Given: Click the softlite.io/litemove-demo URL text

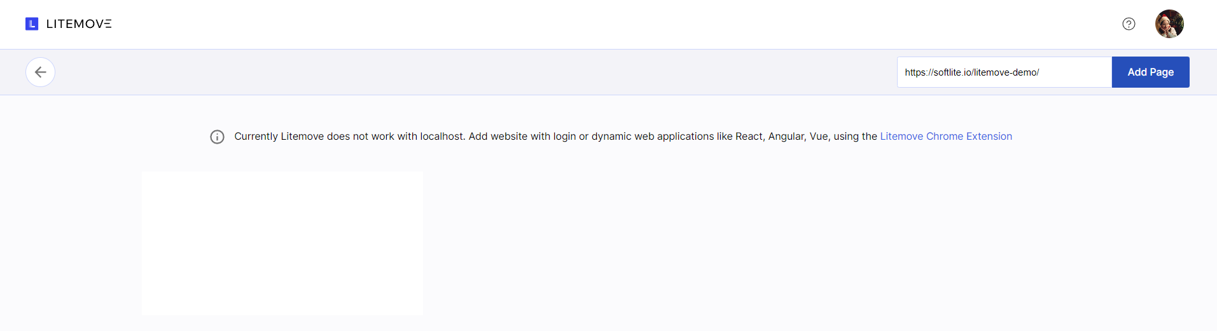Looking at the screenshot, I should pyautogui.click(x=971, y=72).
